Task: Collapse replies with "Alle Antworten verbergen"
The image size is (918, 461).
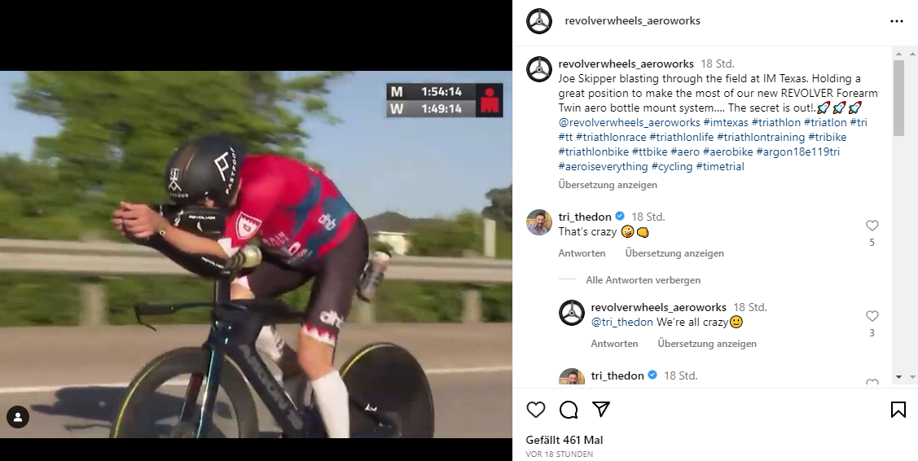Action: (x=643, y=280)
